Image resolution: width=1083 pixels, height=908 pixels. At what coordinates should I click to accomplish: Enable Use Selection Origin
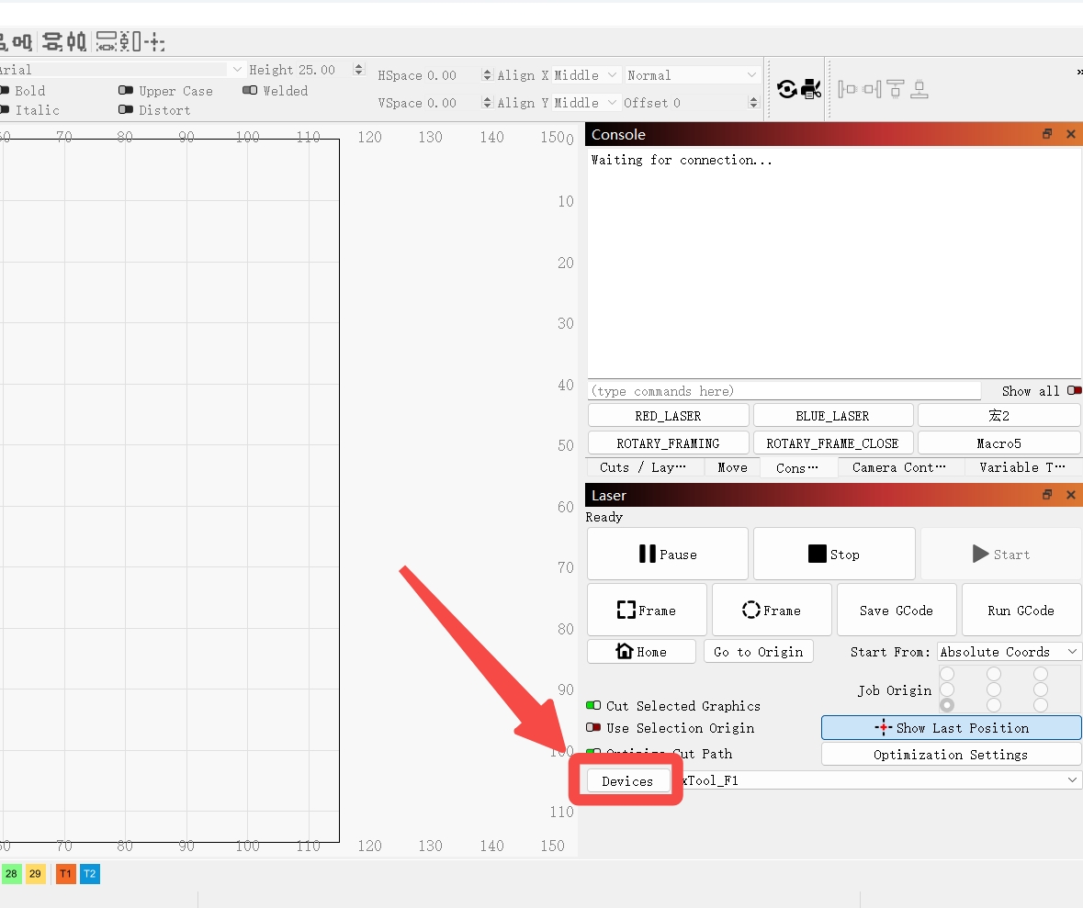coord(593,728)
